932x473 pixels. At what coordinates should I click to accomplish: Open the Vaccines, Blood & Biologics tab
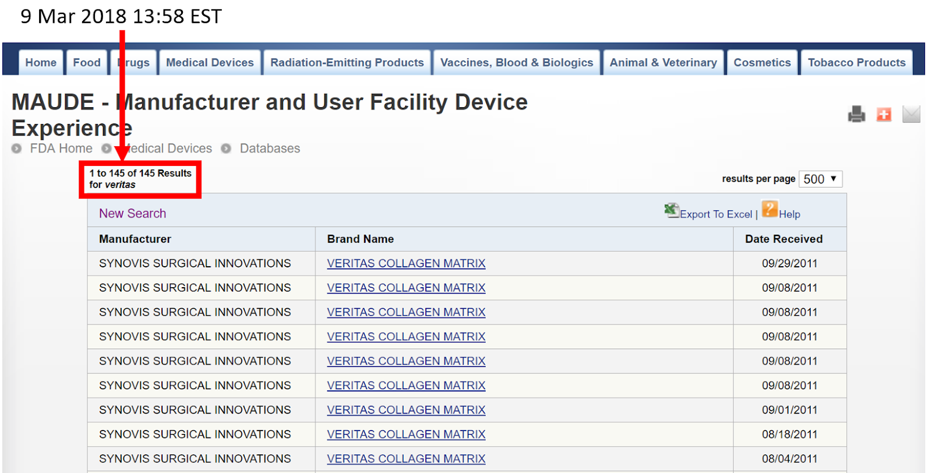pyautogui.click(x=517, y=62)
